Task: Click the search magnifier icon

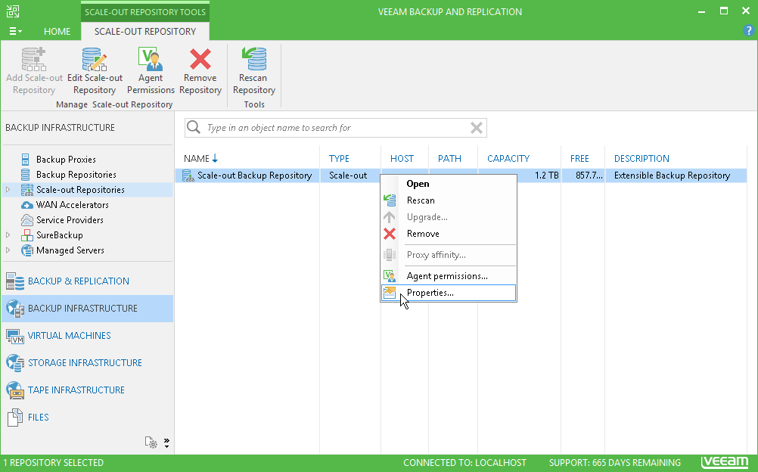Action: (194, 127)
